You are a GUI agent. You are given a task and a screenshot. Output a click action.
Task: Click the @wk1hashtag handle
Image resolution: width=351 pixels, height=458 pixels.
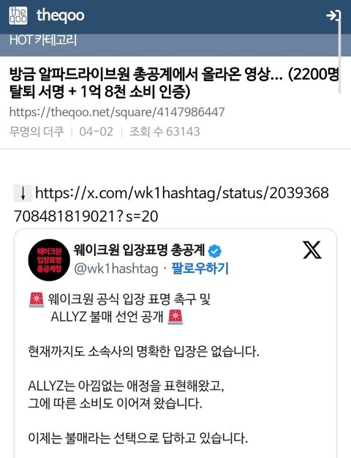pos(116,269)
